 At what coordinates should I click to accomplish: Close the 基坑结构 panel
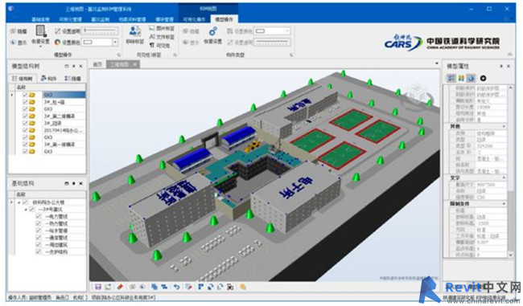click(81, 183)
